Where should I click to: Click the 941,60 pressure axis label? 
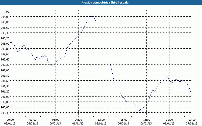(x=5, y=81)
